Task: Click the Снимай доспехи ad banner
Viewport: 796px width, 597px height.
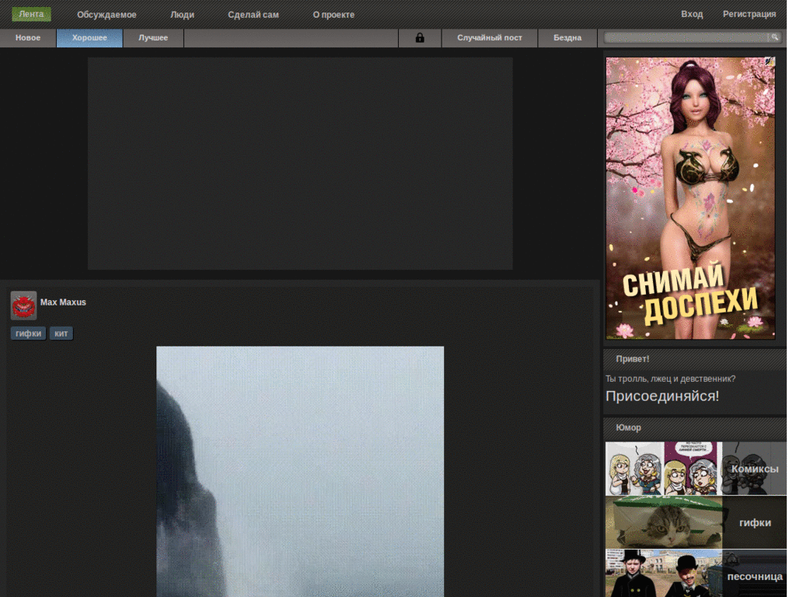Action: pyautogui.click(x=690, y=198)
